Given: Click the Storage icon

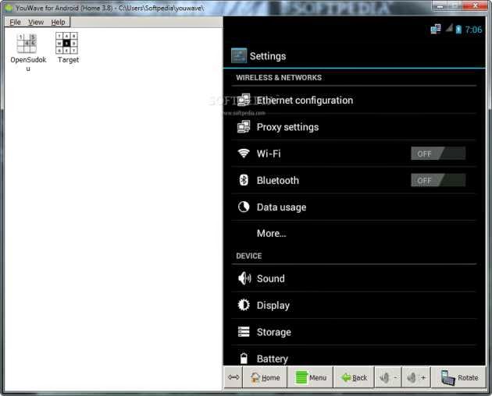Looking at the screenshot, I should point(244,331).
